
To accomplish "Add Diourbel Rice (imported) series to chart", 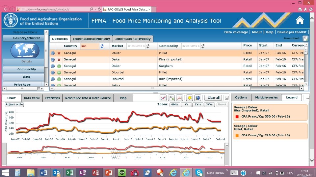I will pos(59,79).
